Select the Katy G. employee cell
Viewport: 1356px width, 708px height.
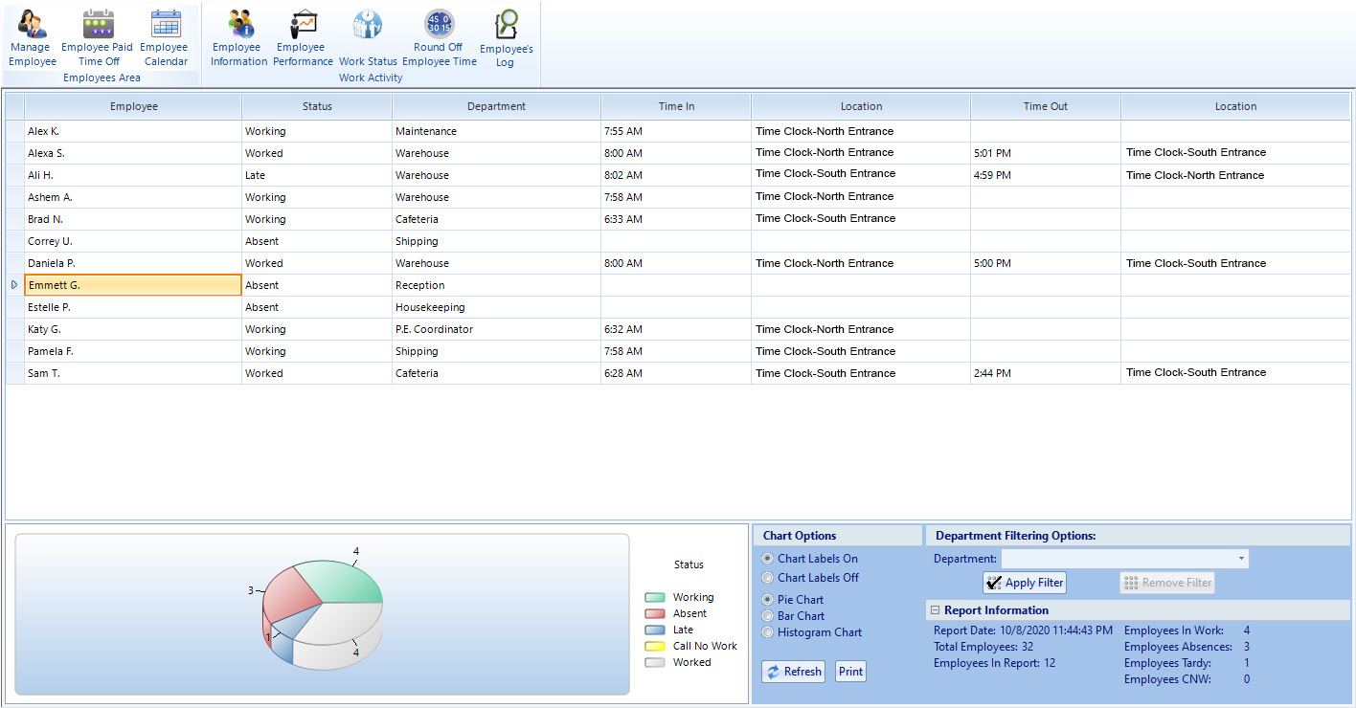(x=133, y=329)
